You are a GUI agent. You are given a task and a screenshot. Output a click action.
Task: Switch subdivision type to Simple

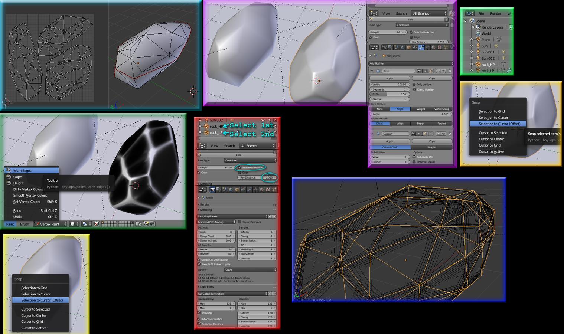pos(431,147)
